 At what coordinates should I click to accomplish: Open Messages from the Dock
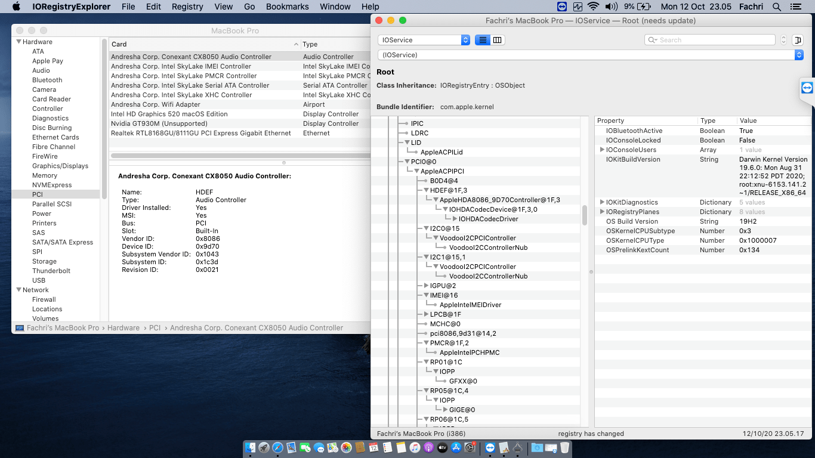(x=319, y=447)
